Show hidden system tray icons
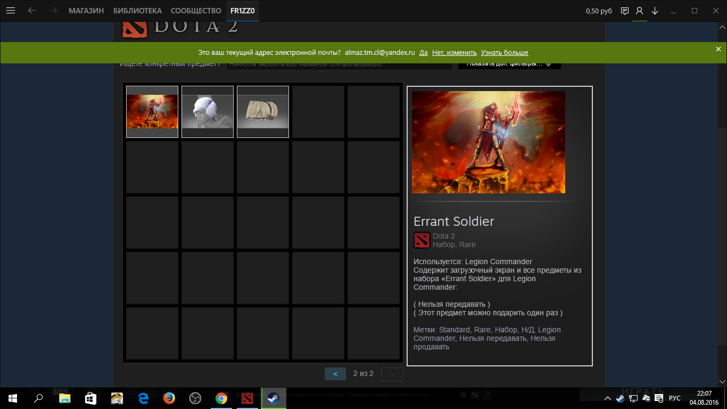 [608, 398]
